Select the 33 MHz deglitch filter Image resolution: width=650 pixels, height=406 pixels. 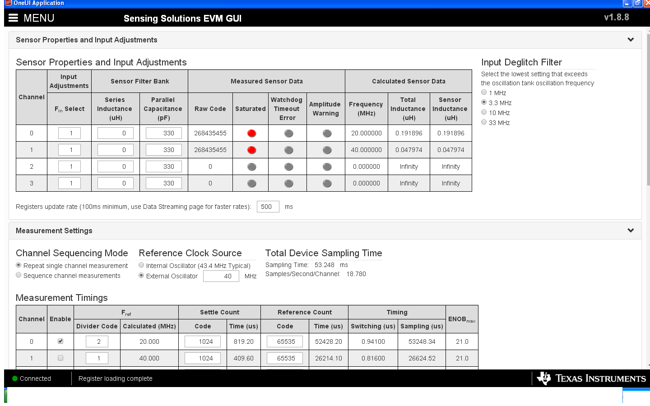[484, 122]
